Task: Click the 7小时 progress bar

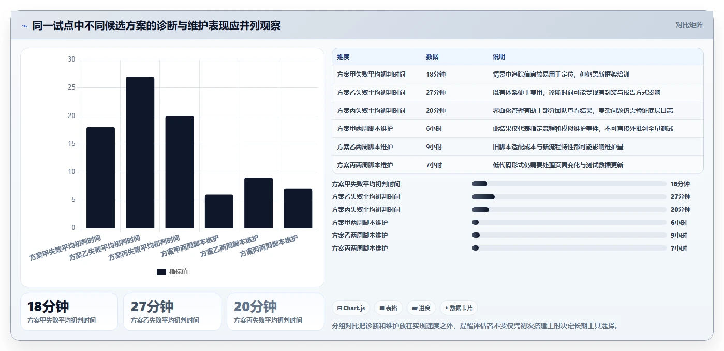Action: [569, 248]
